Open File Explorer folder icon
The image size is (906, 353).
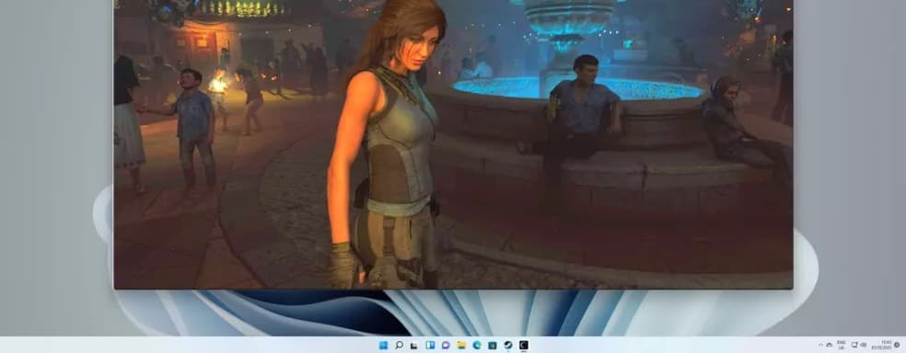tap(461, 345)
